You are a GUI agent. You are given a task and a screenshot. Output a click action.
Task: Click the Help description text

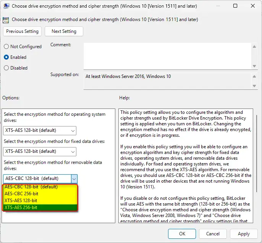(x=186, y=165)
